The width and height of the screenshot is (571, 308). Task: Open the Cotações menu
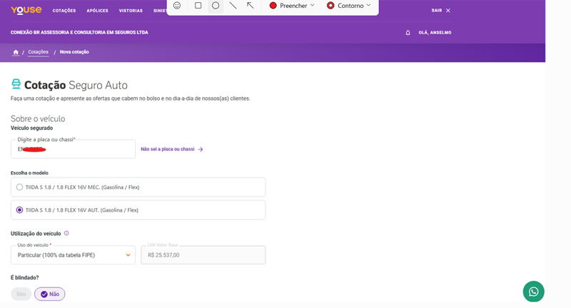pyautogui.click(x=64, y=11)
